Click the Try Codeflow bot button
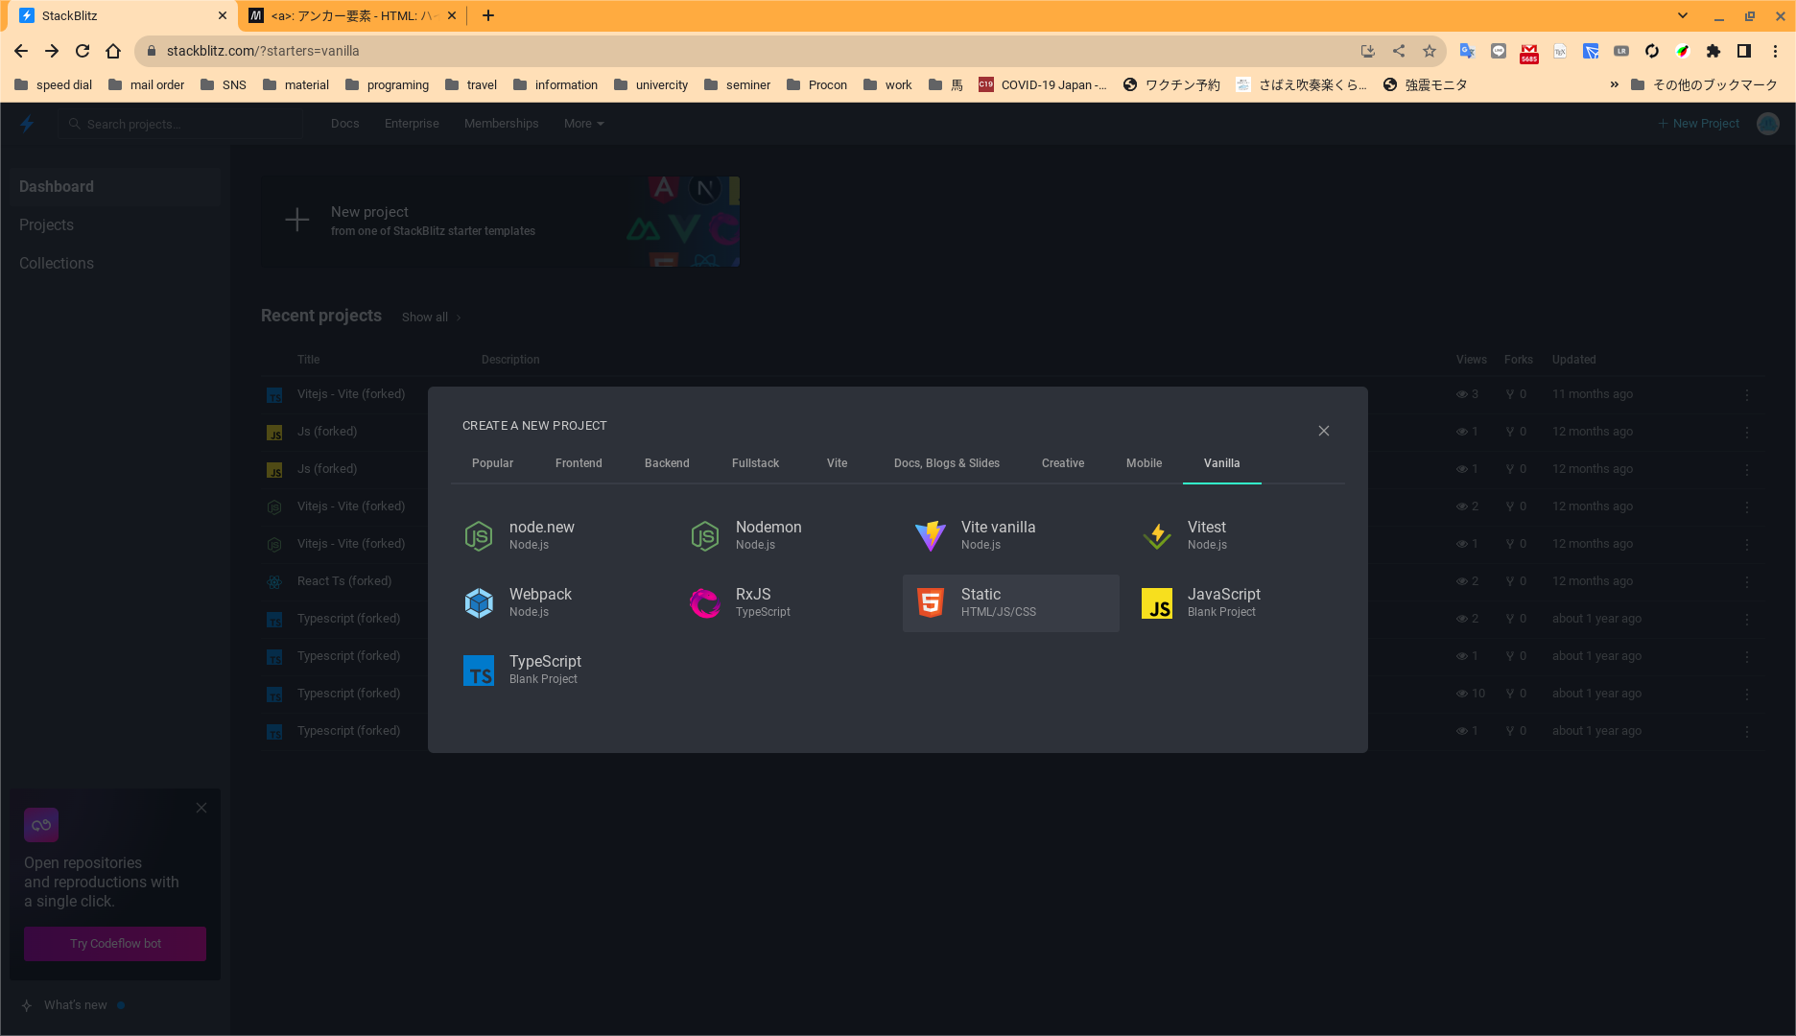The image size is (1796, 1036). tap(115, 944)
